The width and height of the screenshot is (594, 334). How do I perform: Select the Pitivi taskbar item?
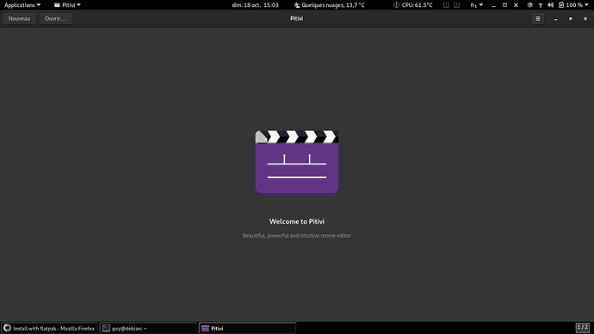click(x=247, y=328)
